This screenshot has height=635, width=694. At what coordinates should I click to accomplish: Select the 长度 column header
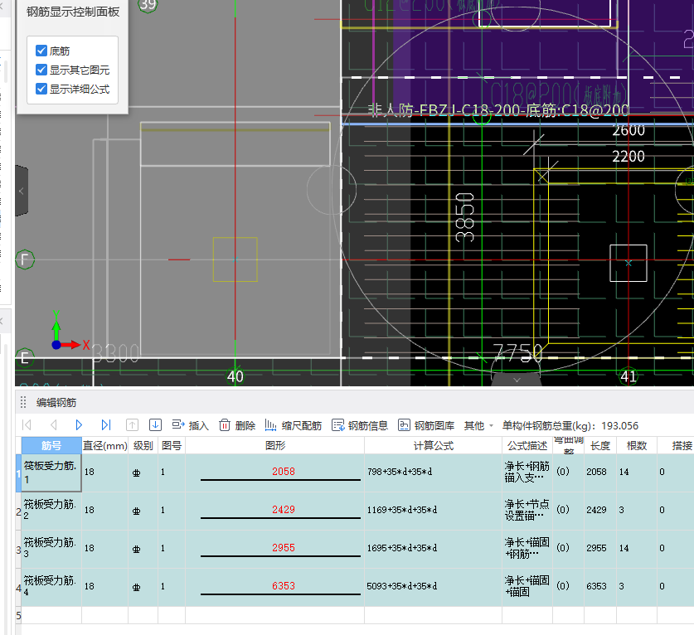tap(600, 445)
